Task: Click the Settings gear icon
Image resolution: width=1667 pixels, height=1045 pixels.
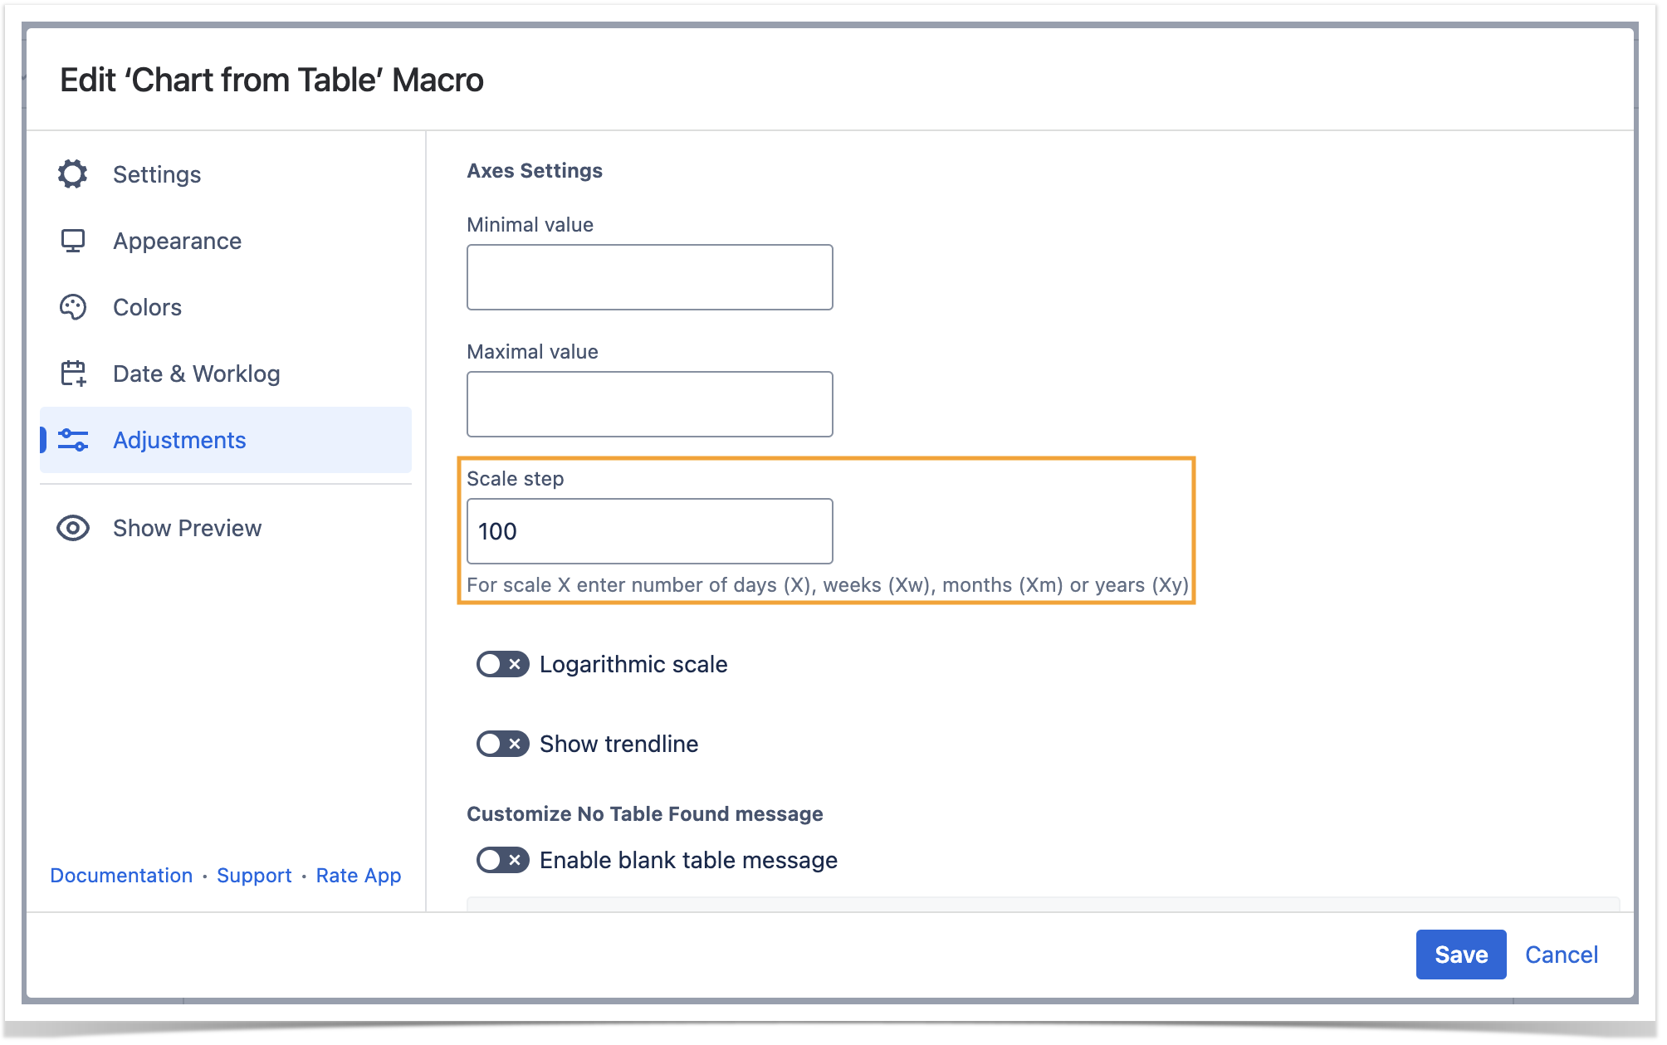Action: (x=73, y=174)
